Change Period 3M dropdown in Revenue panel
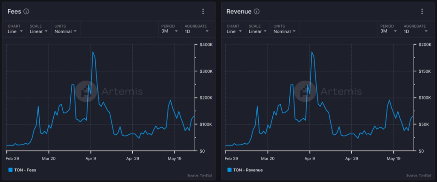This screenshot has width=437, height=182. pos(387,31)
